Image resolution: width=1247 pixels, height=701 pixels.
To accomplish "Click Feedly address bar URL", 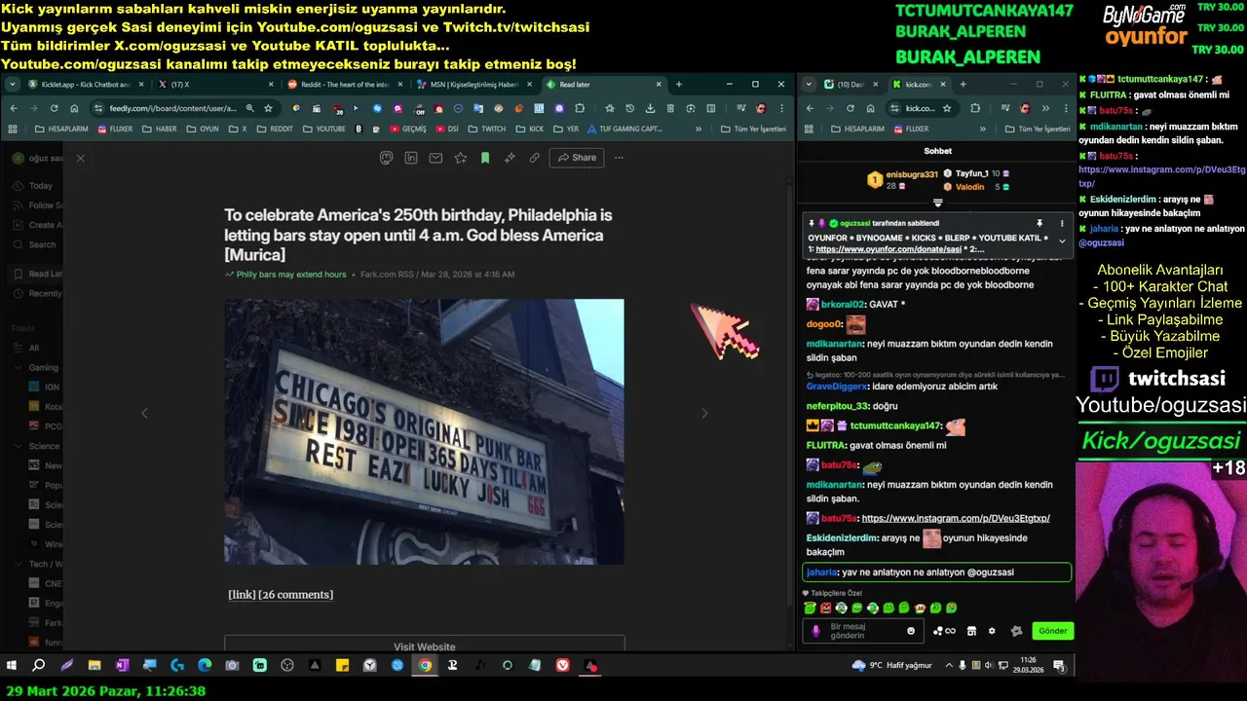I will coord(172,108).
